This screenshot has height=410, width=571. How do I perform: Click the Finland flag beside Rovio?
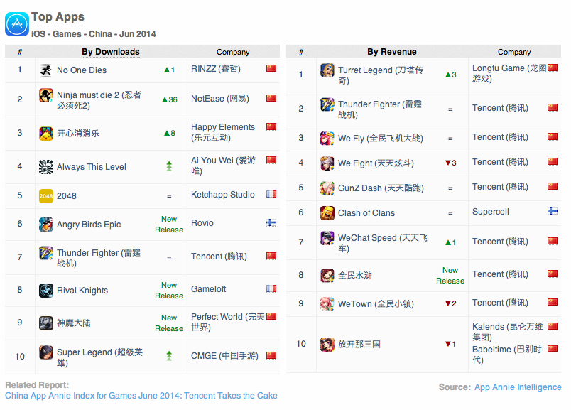[x=271, y=222]
